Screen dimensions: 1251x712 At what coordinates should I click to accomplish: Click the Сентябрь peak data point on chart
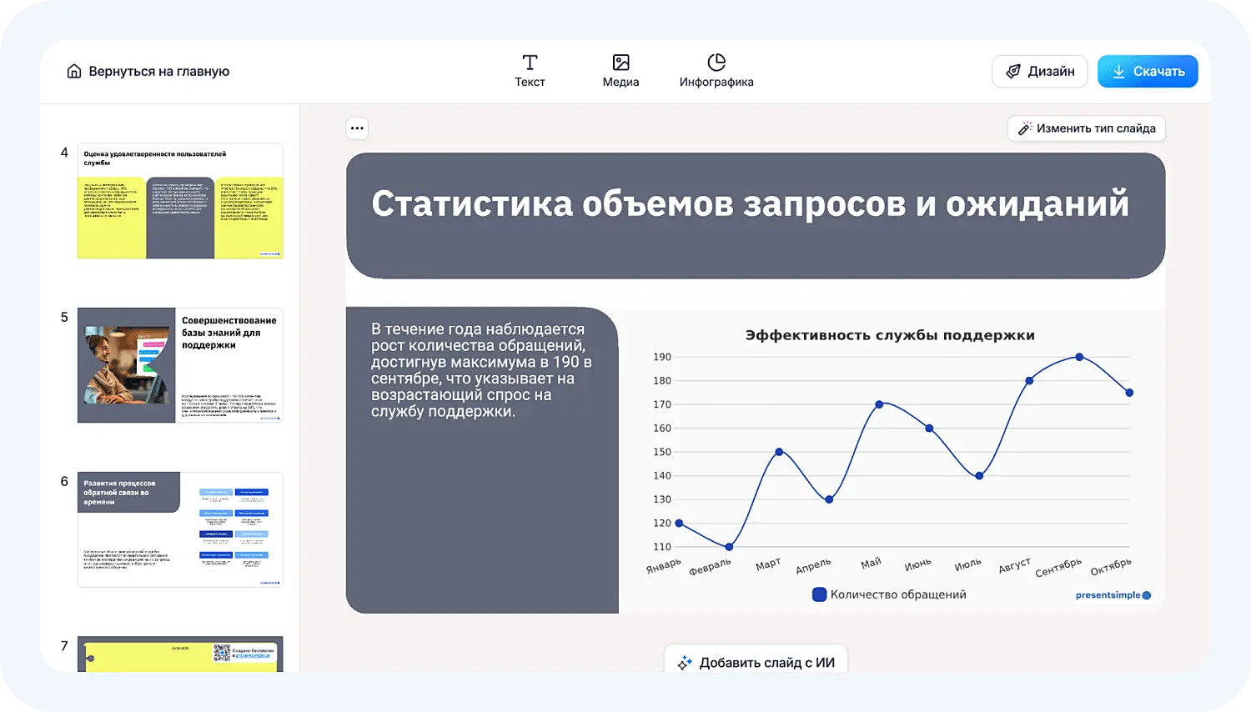pyautogui.click(x=1079, y=357)
